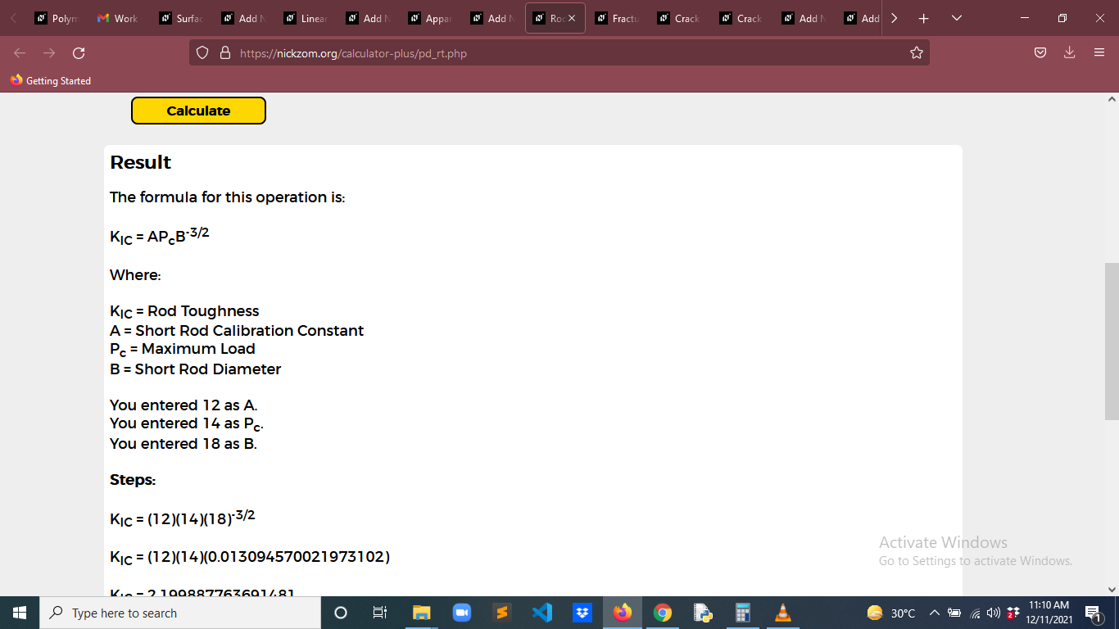Launch Zoom from the taskbar

[x=462, y=613]
